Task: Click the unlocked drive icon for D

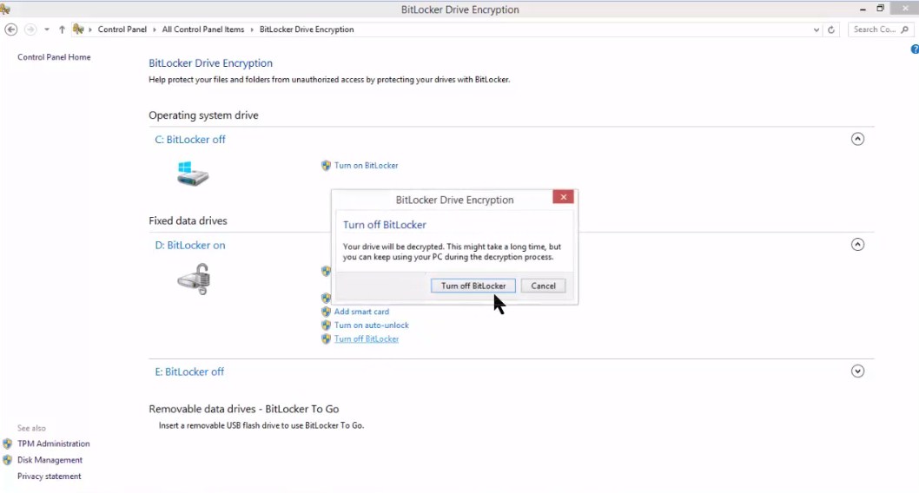Action: tap(194, 279)
